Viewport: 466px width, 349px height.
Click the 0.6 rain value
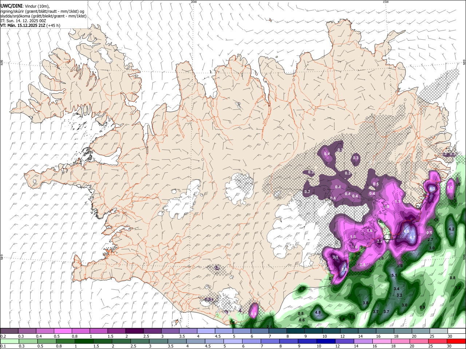pos(302,320)
